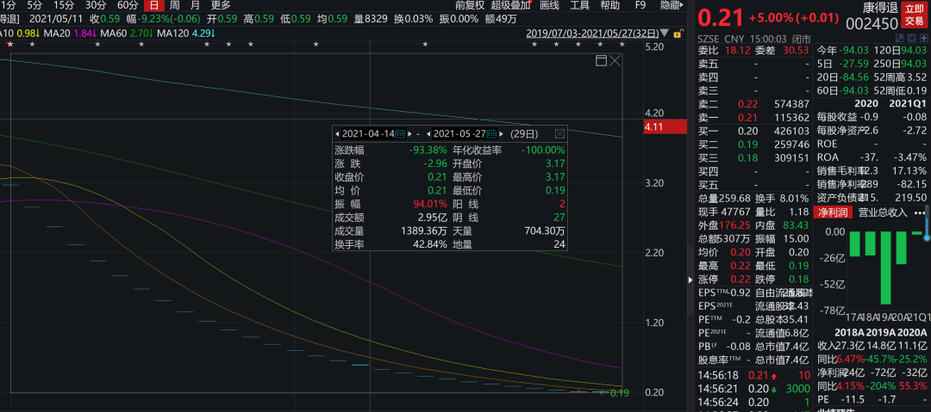931x412 pixels.
Task: Open the start date calendar picker
Action: click(400, 134)
